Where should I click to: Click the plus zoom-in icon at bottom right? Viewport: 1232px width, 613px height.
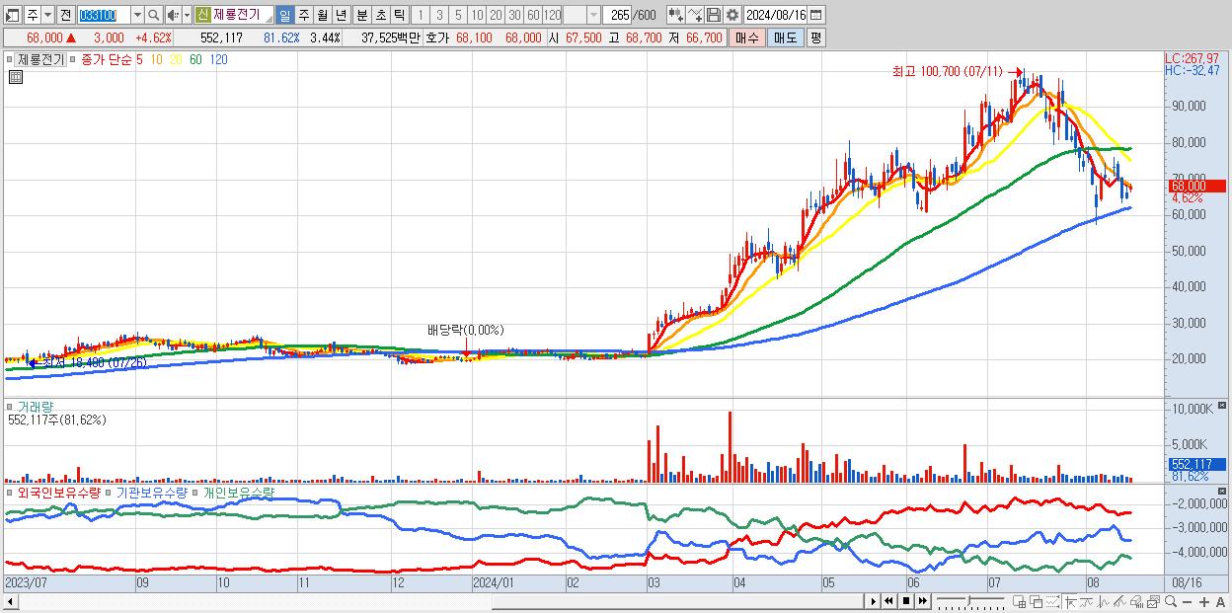click(1204, 601)
